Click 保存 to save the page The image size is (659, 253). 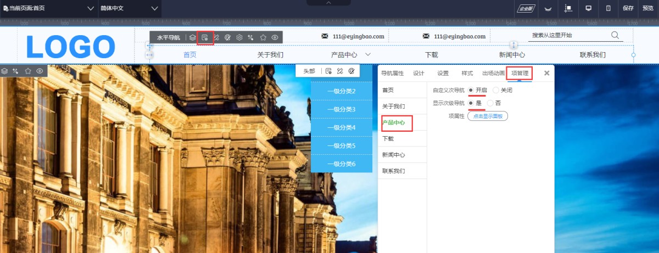(628, 8)
